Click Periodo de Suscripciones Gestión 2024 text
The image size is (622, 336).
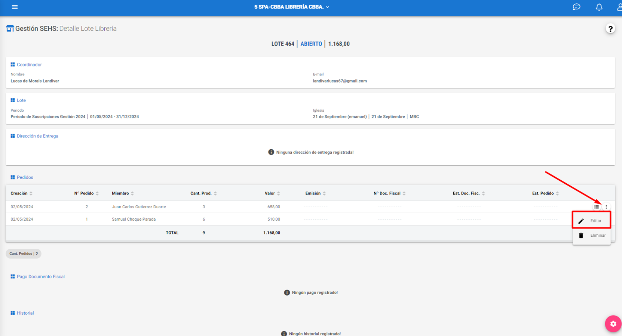pos(48,117)
